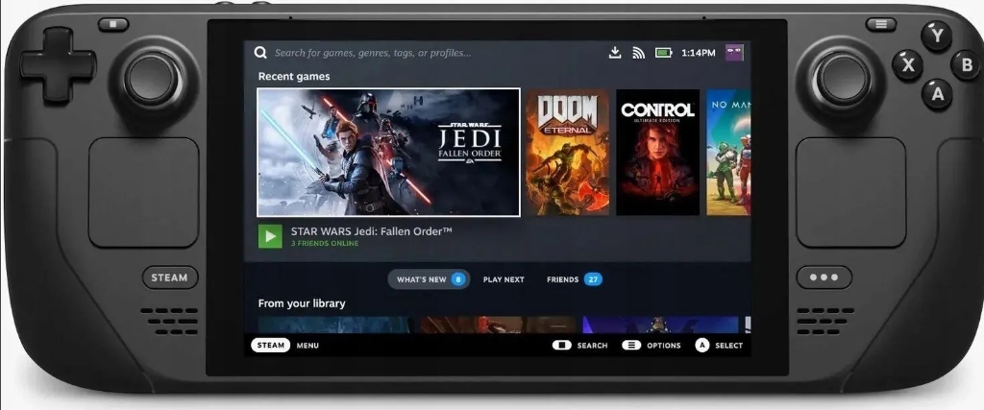
Task: Click the '3 FRIENDS ONLINE' text
Action: [x=325, y=243]
